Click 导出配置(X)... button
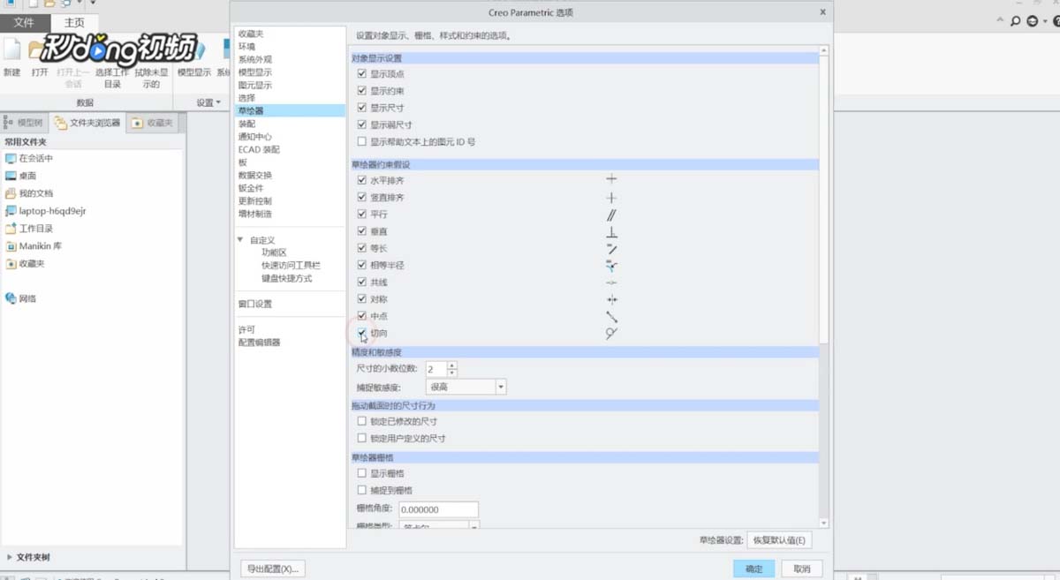 click(273, 569)
